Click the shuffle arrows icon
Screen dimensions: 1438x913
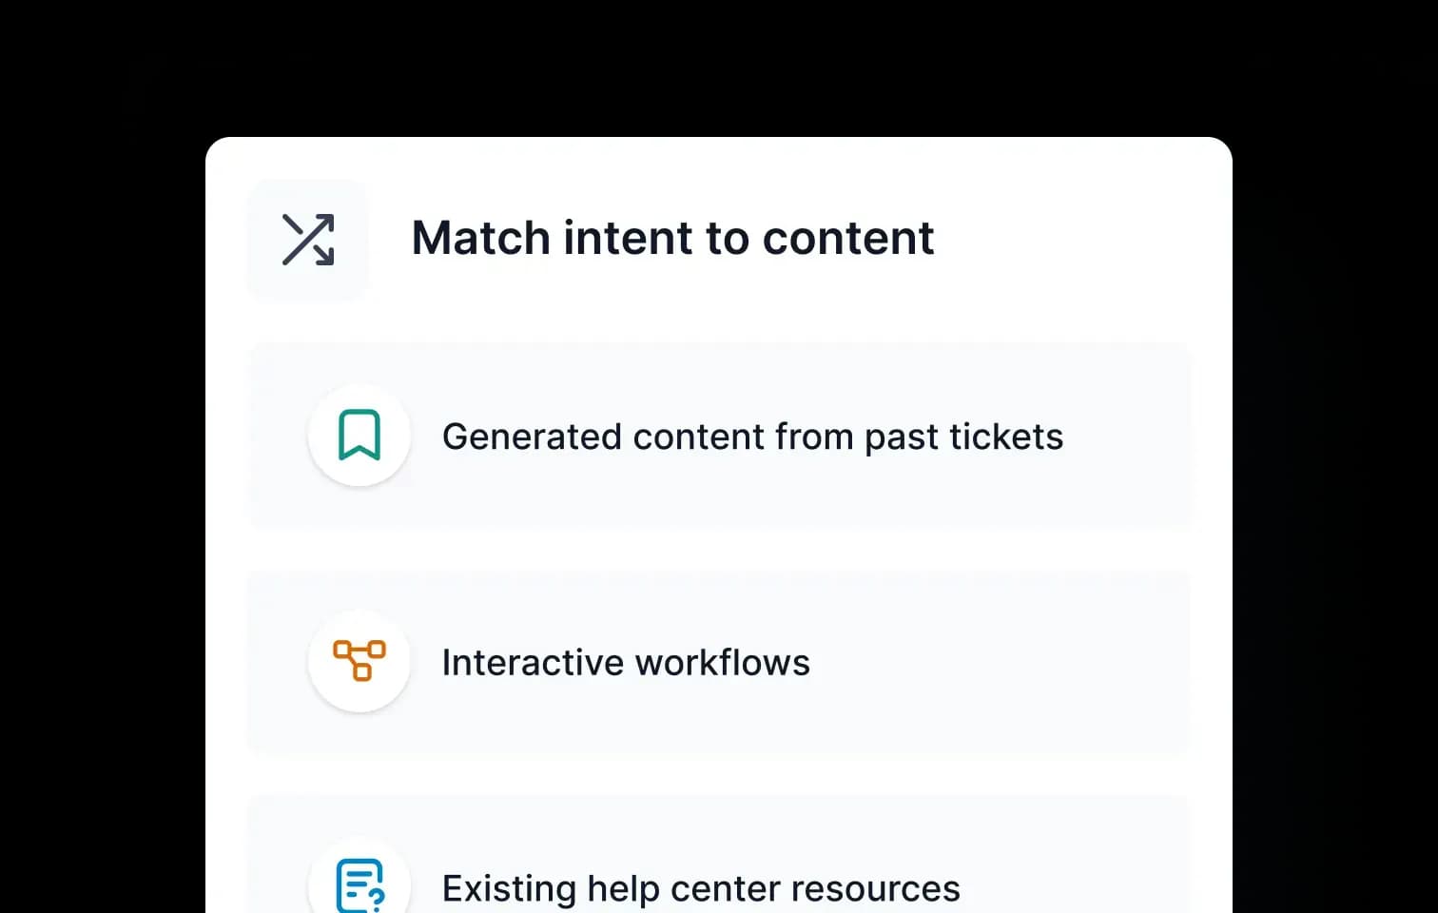click(308, 240)
